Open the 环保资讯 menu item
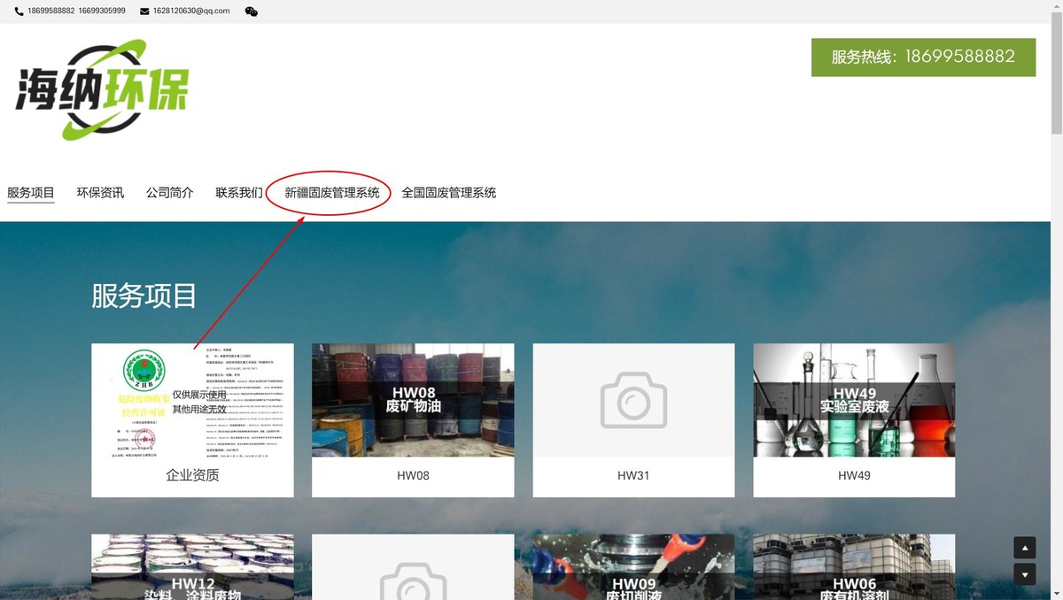The width and height of the screenshot is (1063, 600). tap(100, 192)
